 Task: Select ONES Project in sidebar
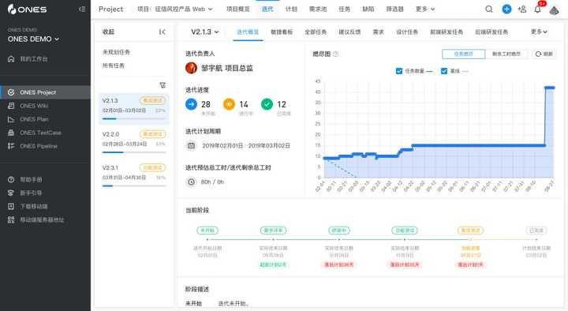45,92
